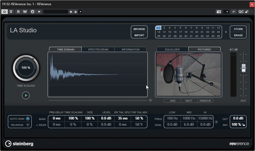The image size is (255, 151).
Task: Switch to the TIME DOMAIN tab
Action: (66, 49)
